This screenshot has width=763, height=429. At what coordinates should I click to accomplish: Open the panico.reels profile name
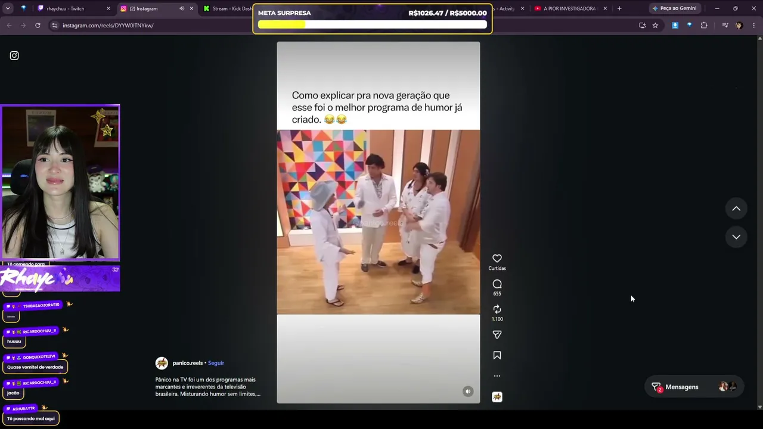pos(188,363)
